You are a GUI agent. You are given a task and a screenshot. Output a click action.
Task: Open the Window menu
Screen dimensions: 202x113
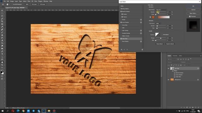pos(46,1)
